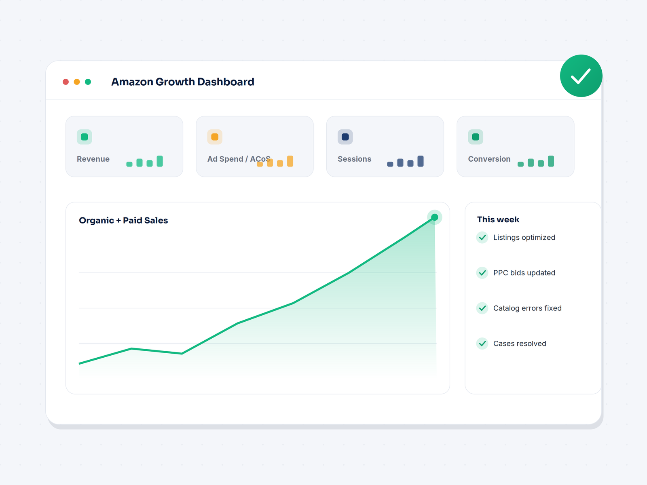Click the Cases resolved text

click(x=520, y=344)
